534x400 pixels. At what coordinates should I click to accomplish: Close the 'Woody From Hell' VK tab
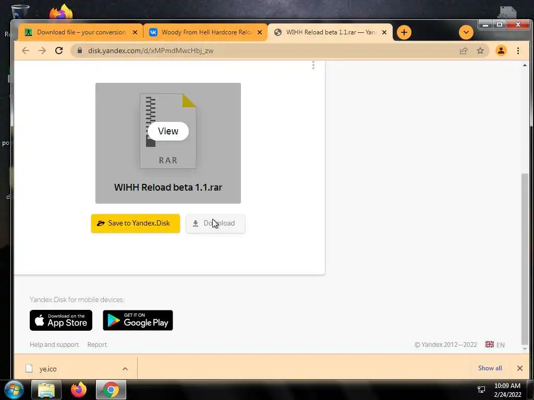[260, 32]
